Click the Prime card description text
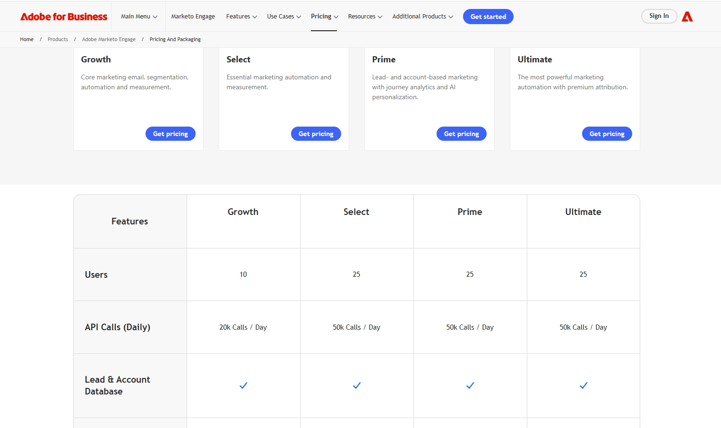The image size is (721, 428). point(425,87)
